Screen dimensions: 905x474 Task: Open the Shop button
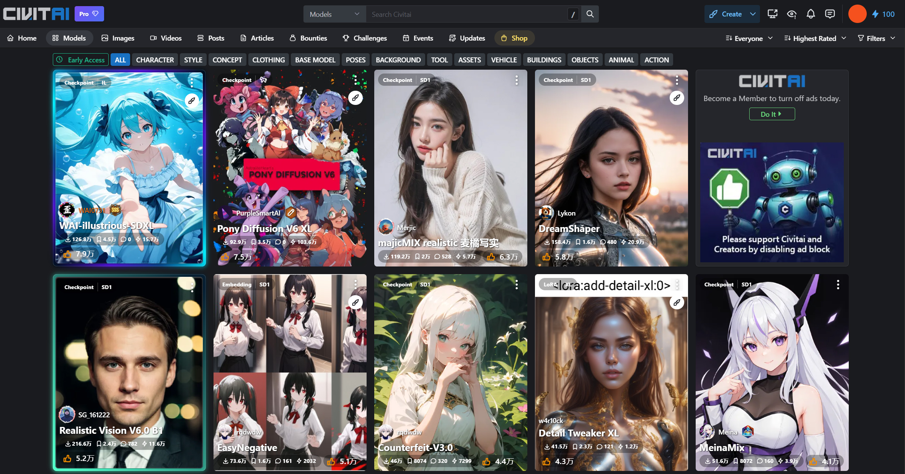514,38
